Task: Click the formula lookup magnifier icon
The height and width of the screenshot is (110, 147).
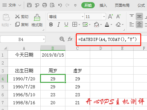Action: (x=62, y=39)
